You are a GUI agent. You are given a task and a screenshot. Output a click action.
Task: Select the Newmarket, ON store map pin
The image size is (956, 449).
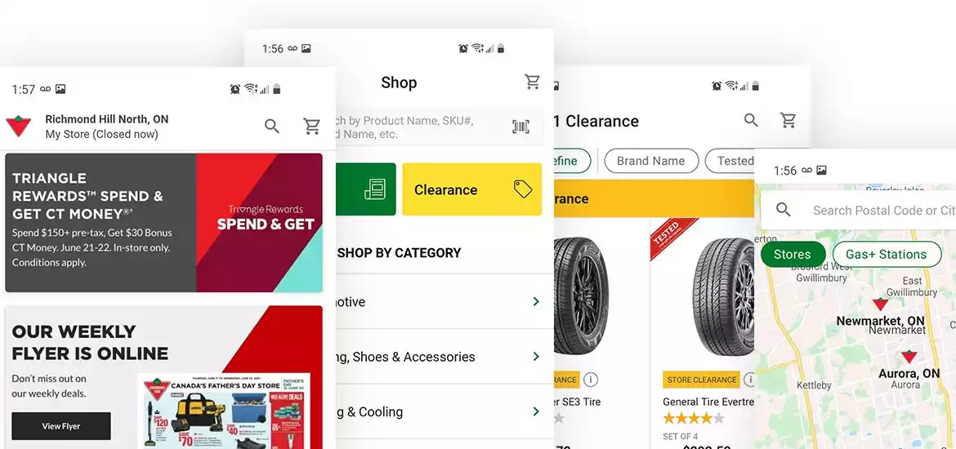pyautogui.click(x=880, y=304)
